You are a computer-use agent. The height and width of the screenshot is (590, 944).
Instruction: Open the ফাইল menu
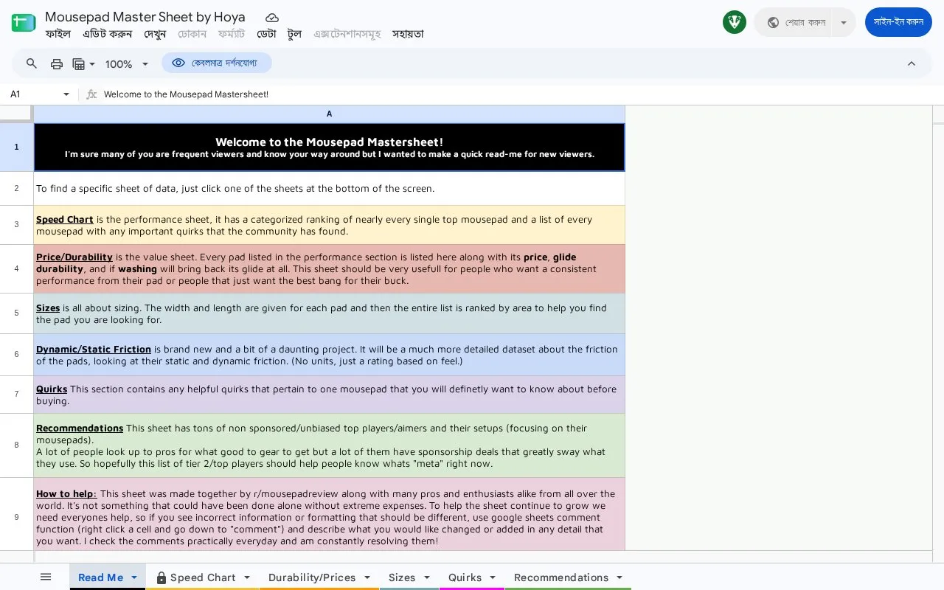(58, 34)
